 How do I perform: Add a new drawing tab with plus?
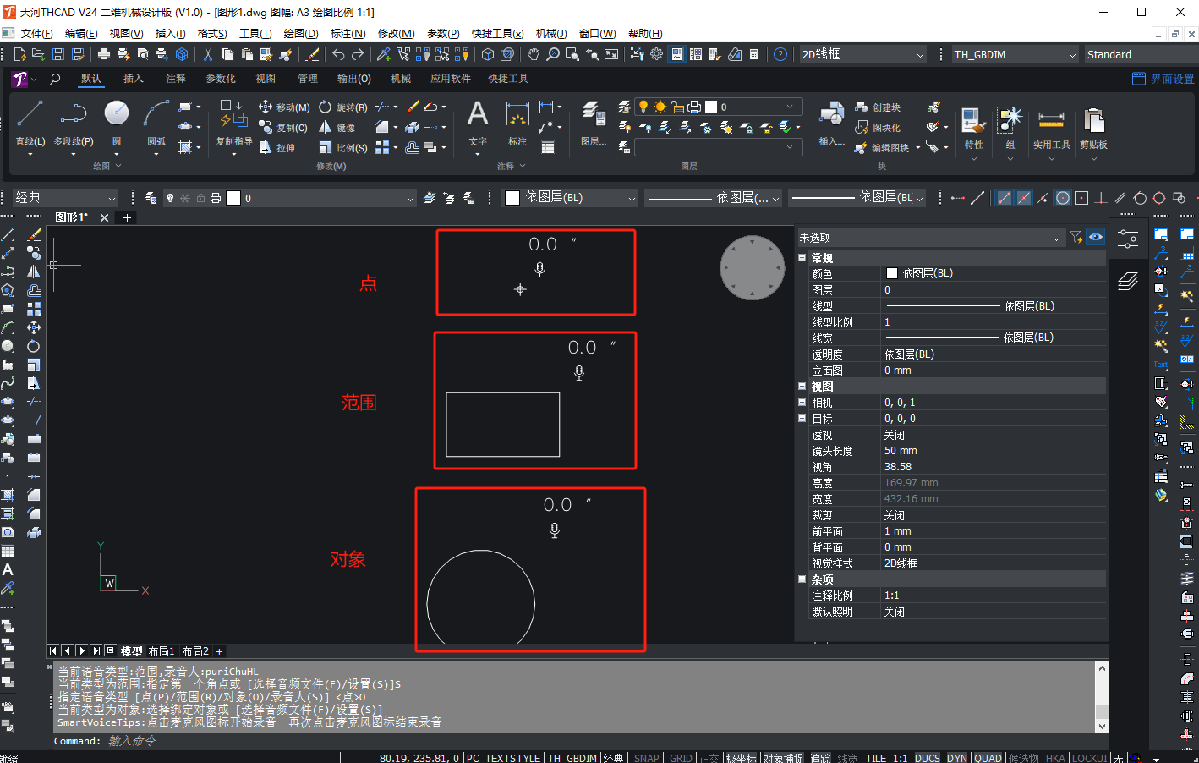(127, 217)
